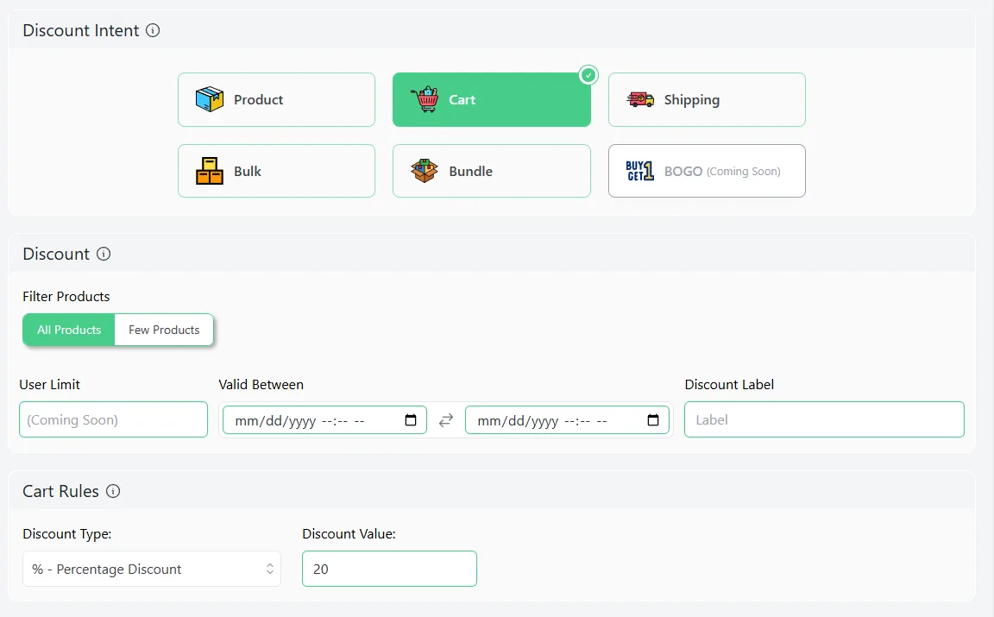
Task: Select the Bundle discount intent
Action: [491, 171]
